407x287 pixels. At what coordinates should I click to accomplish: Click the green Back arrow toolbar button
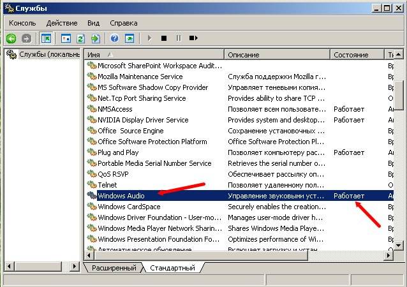tap(11, 38)
